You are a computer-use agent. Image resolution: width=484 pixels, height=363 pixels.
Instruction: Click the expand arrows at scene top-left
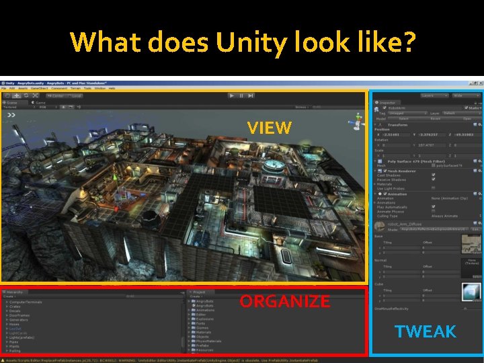pos(11,115)
